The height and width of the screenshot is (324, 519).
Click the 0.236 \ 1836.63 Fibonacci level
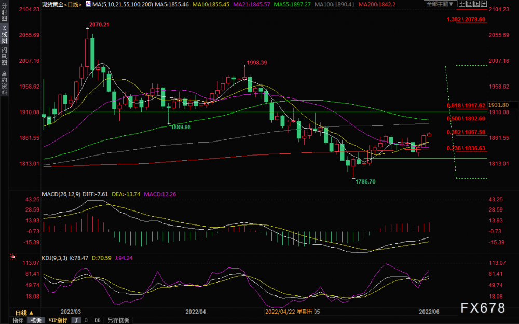[466, 148]
